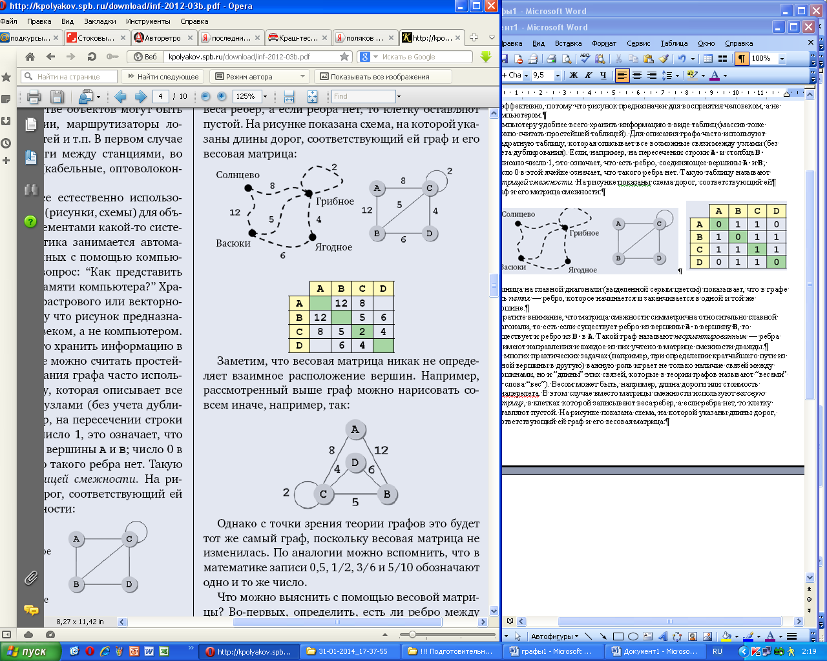This screenshot has width=827, height=661.
Task: Go back in Opera browser
Action: coord(50,57)
